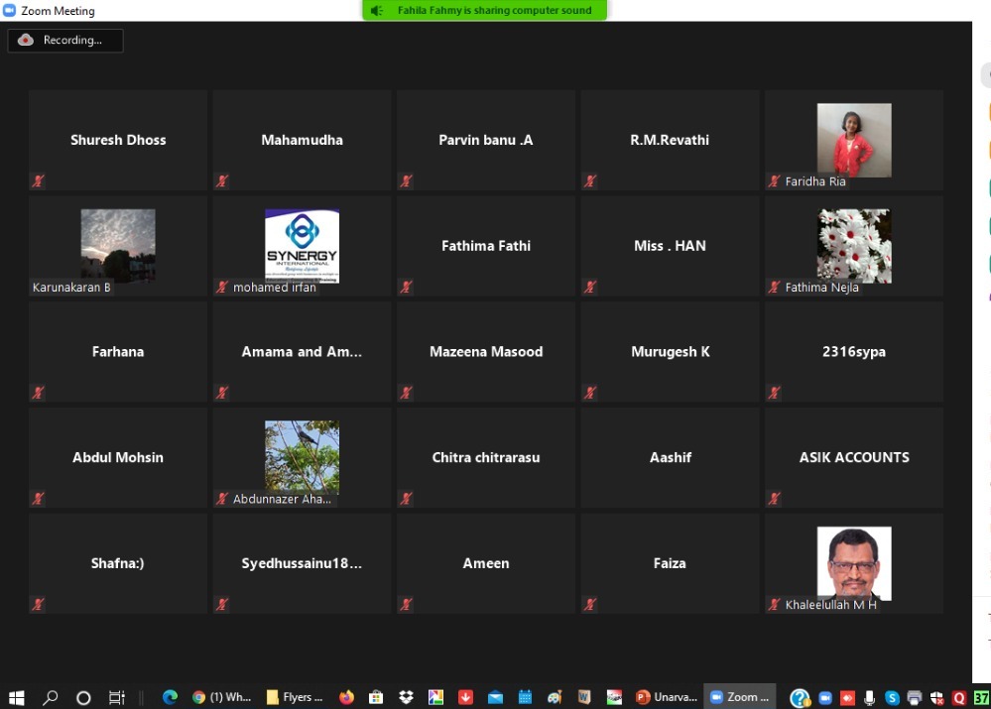
Task: Click muted mic icon on Faiza tile
Action: pos(590,604)
